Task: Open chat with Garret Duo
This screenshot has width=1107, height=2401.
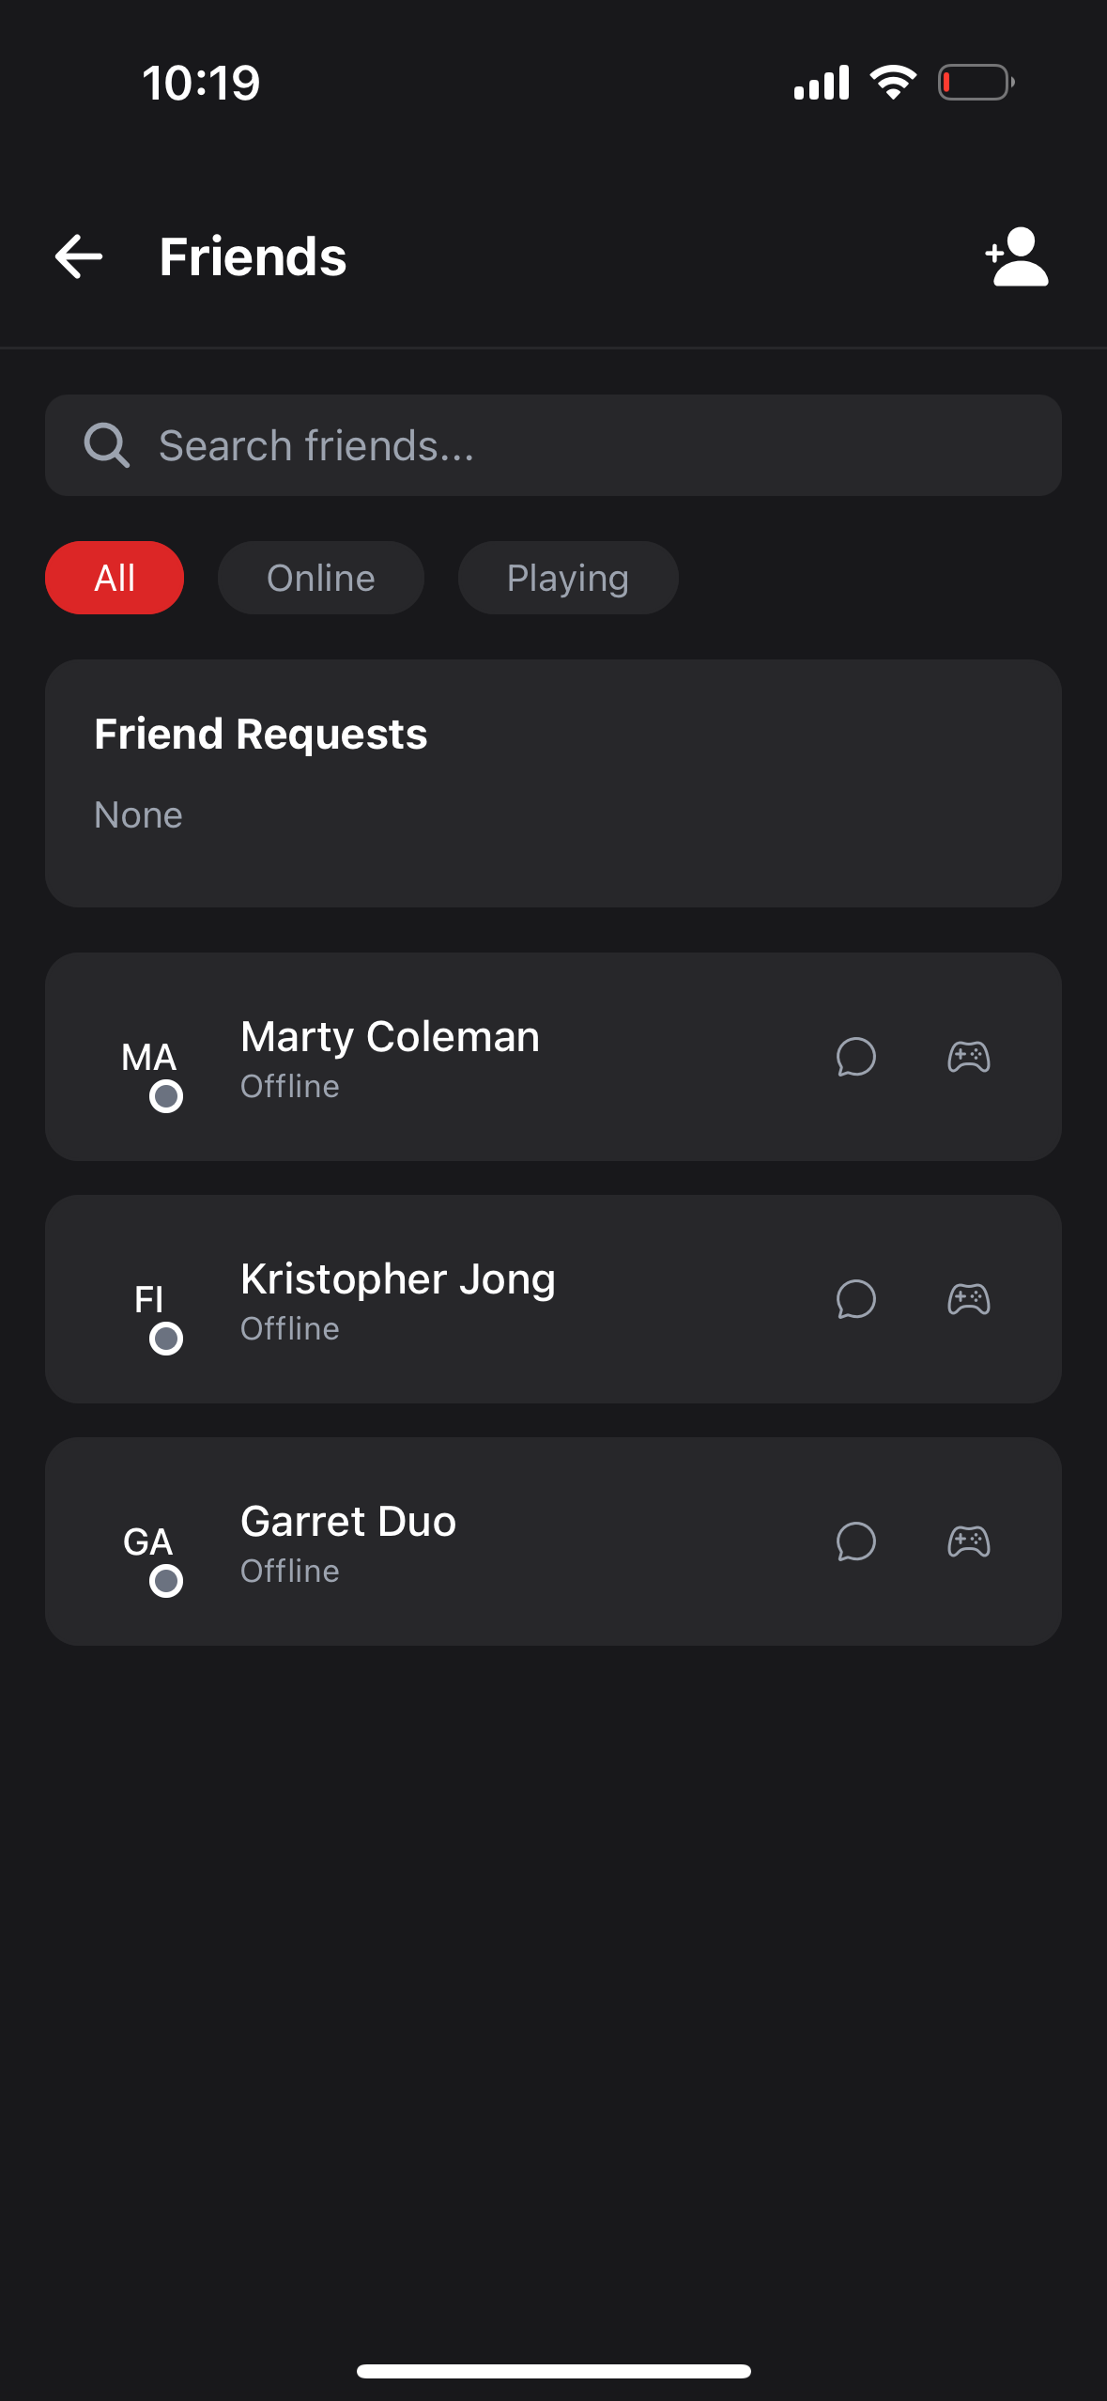Action: (x=855, y=1541)
